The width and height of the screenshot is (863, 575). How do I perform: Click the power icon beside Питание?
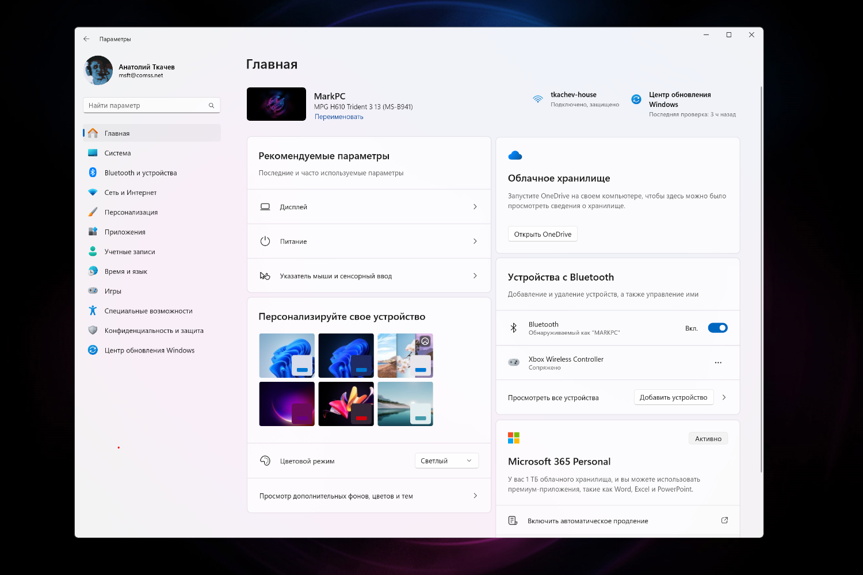coord(265,241)
